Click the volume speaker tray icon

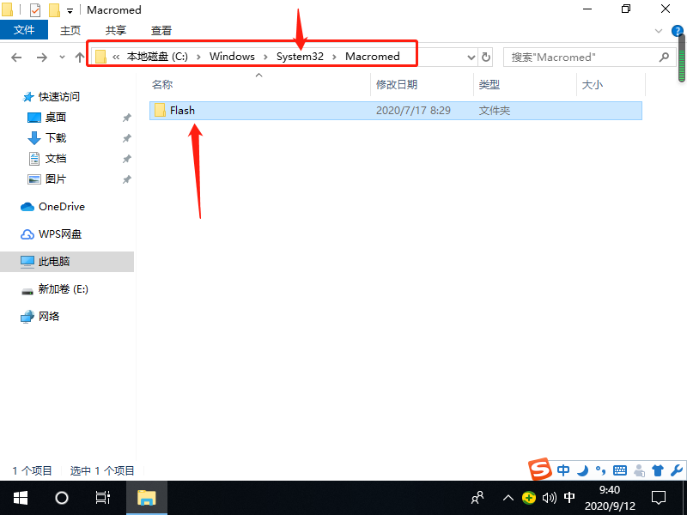[550, 498]
